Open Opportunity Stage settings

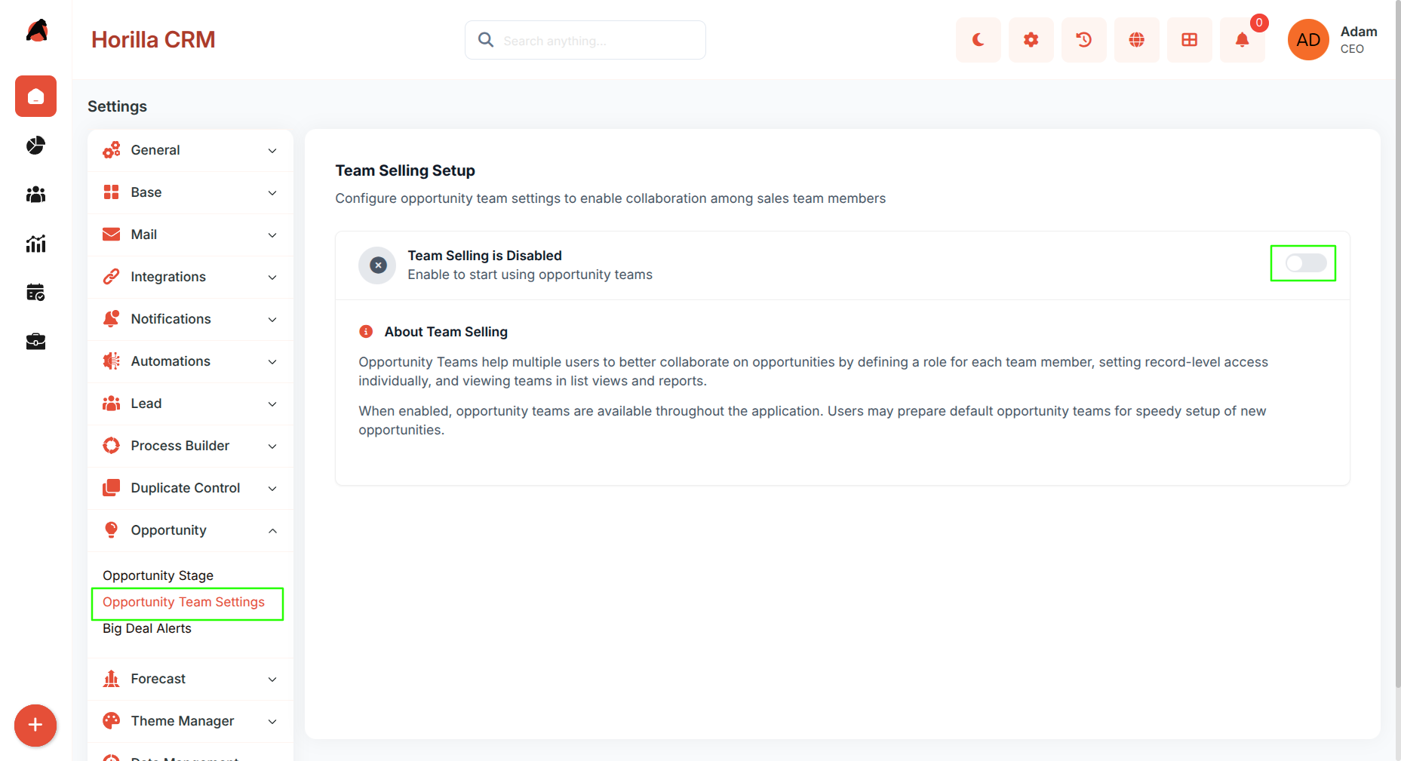pos(158,575)
